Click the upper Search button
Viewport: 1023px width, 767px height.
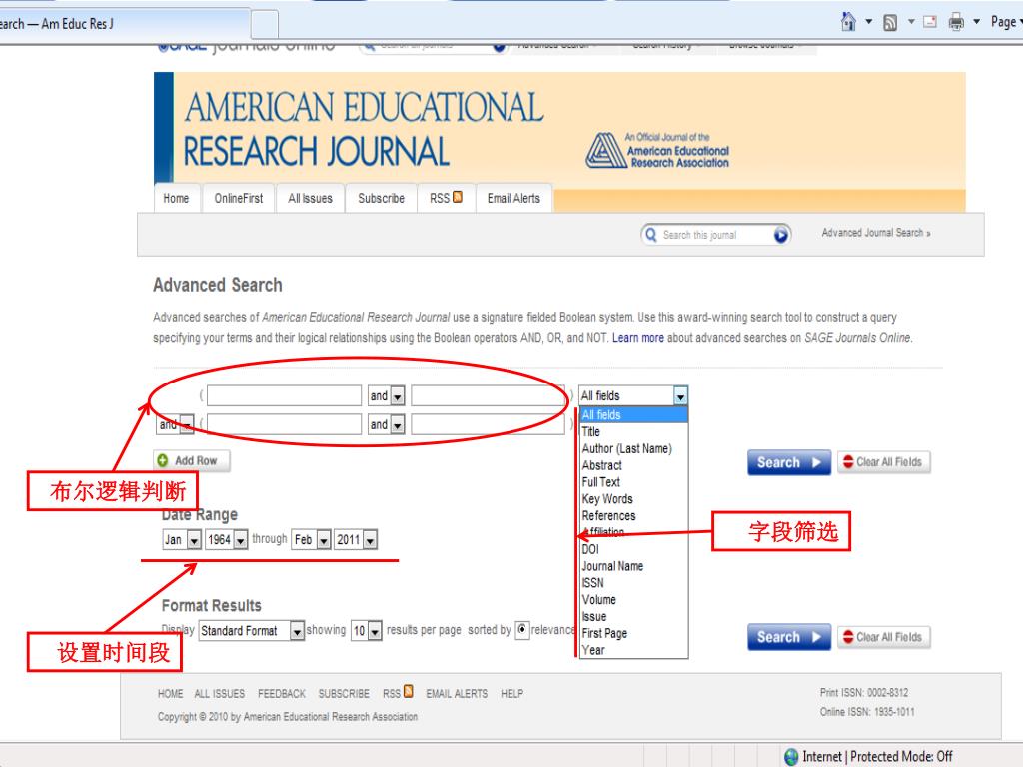tap(789, 462)
